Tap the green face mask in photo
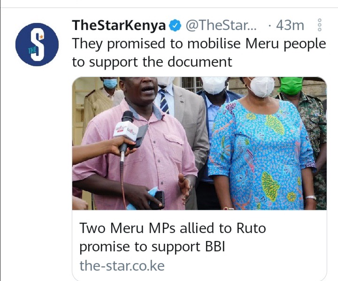338x281 pixels. [291, 86]
